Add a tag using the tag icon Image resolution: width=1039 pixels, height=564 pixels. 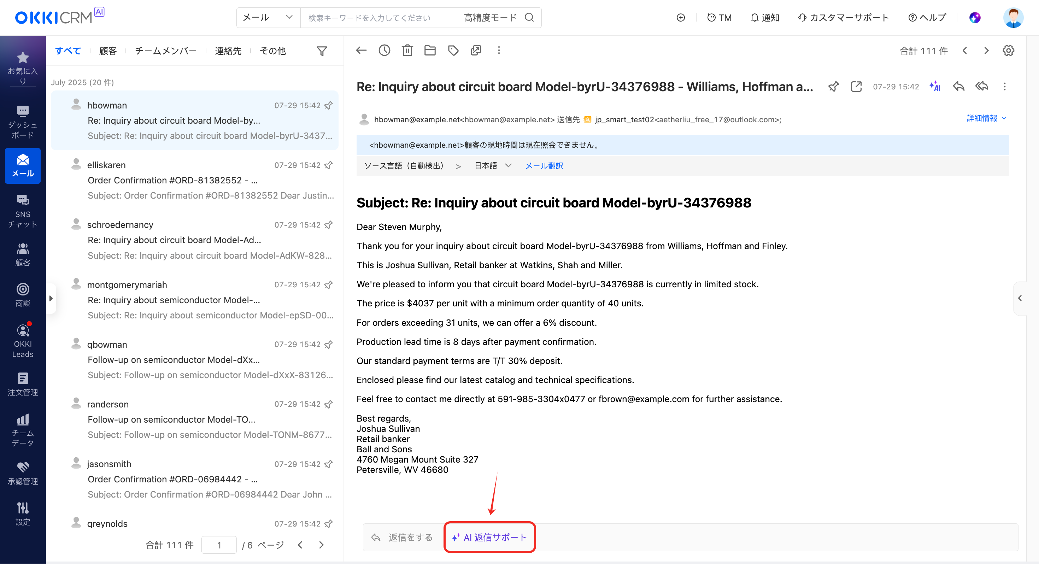click(x=453, y=51)
